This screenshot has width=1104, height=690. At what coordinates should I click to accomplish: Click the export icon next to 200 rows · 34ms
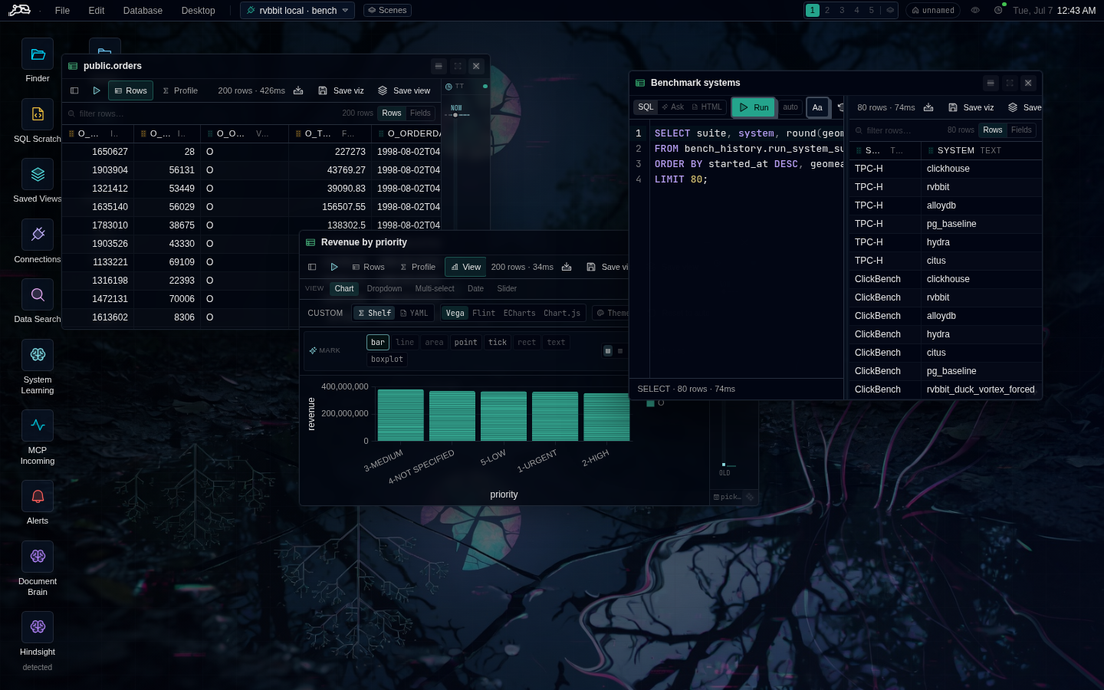click(567, 267)
